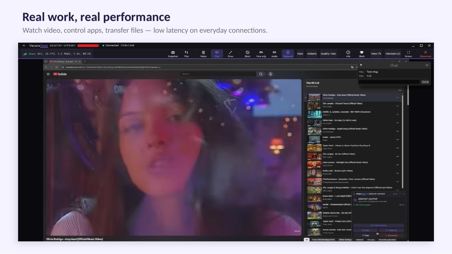Select the Draw pencil tool
This screenshot has height=254, width=452.
[x=231, y=54]
